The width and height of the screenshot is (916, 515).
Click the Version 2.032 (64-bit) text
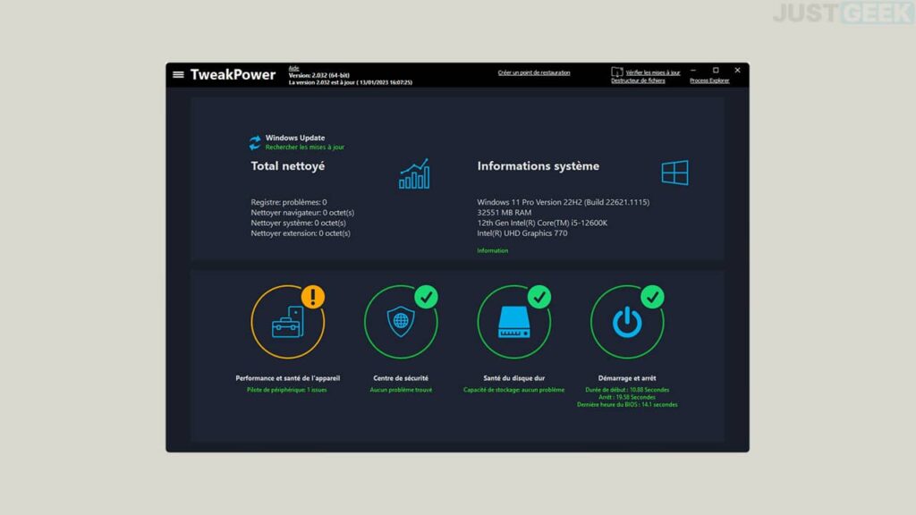click(x=319, y=75)
